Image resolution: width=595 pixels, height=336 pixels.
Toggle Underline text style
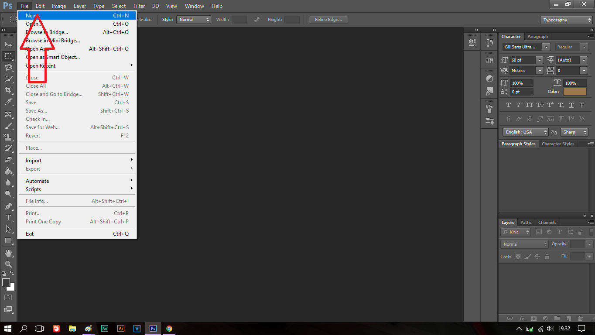(571, 105)
